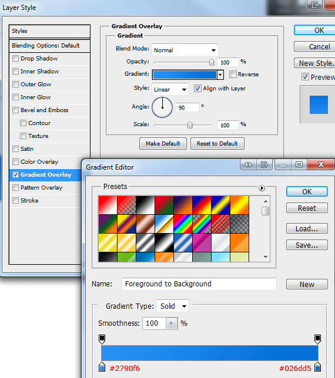Open the Blend Mode dropdown
335x378 pixels.
tap(185, 50)
